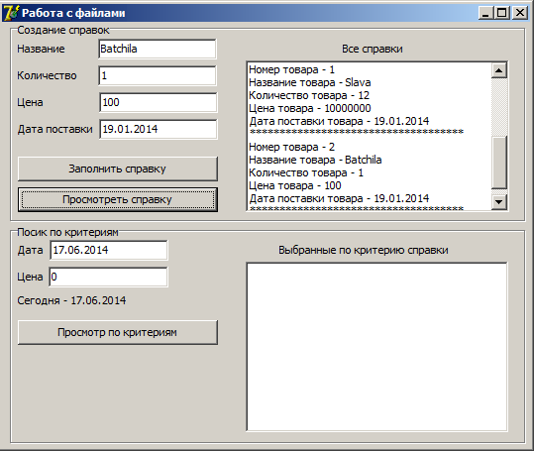Click the line 'Цена товара - 100'

coord(295,186)
